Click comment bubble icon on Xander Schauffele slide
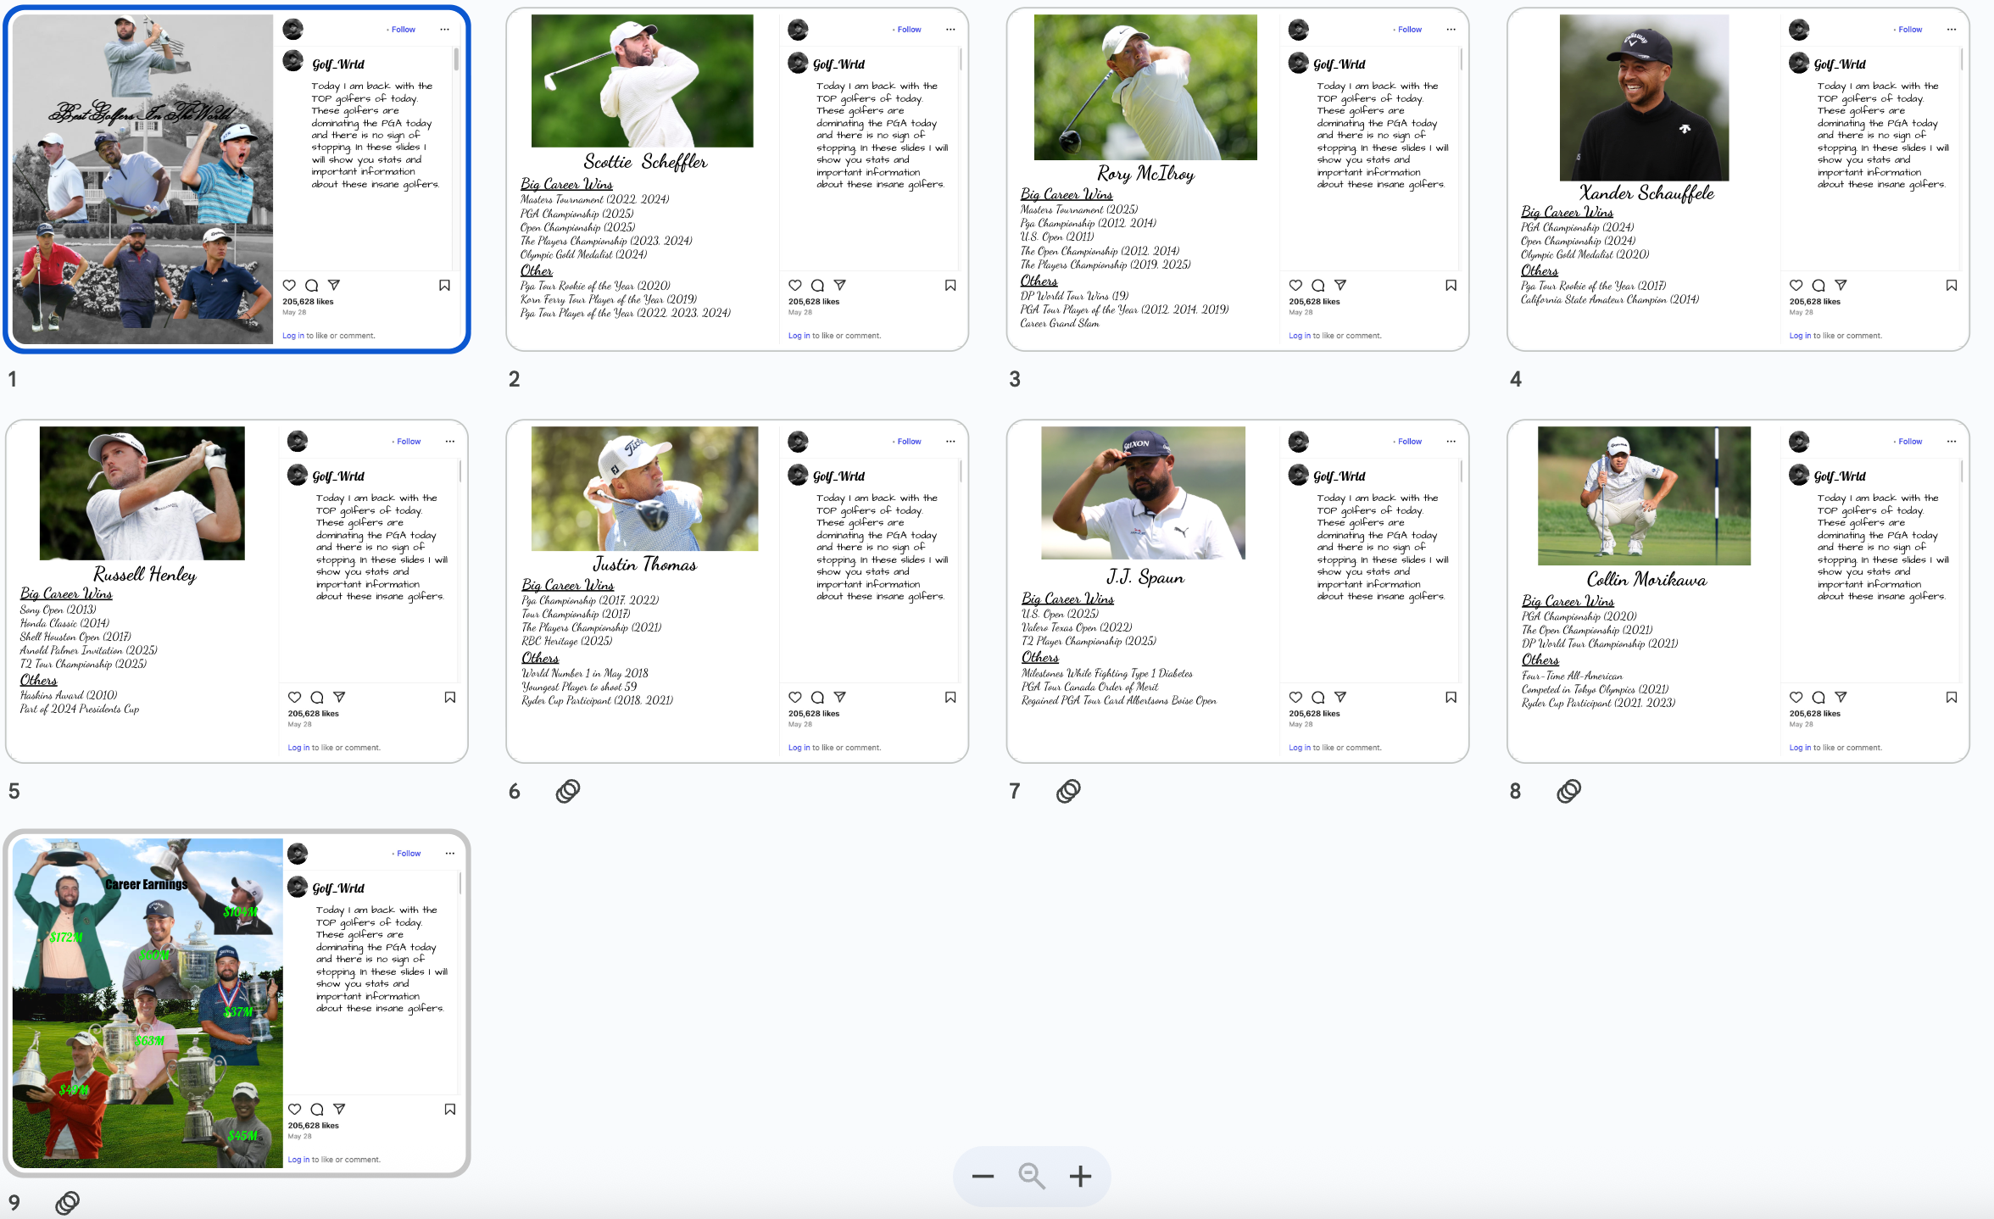This screenshot has width=1994, height=1219. pos(1818,286)
